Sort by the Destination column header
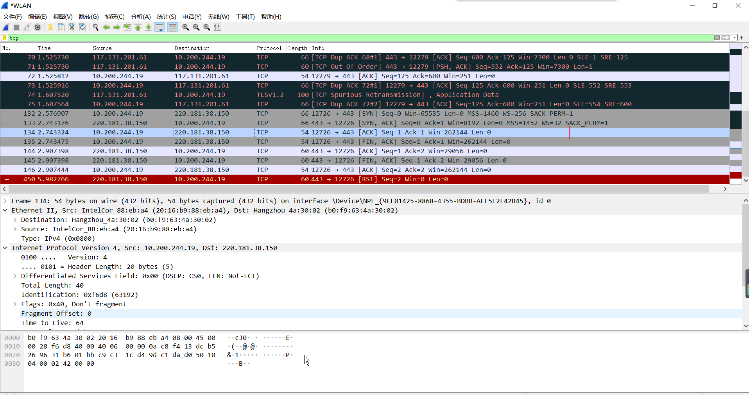Viewport: 749px width, 395px height. (x=214, y=48)
